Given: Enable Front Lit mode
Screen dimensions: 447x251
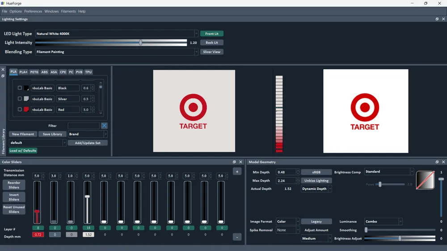Looking at the screenshot, I should [212, 33].
